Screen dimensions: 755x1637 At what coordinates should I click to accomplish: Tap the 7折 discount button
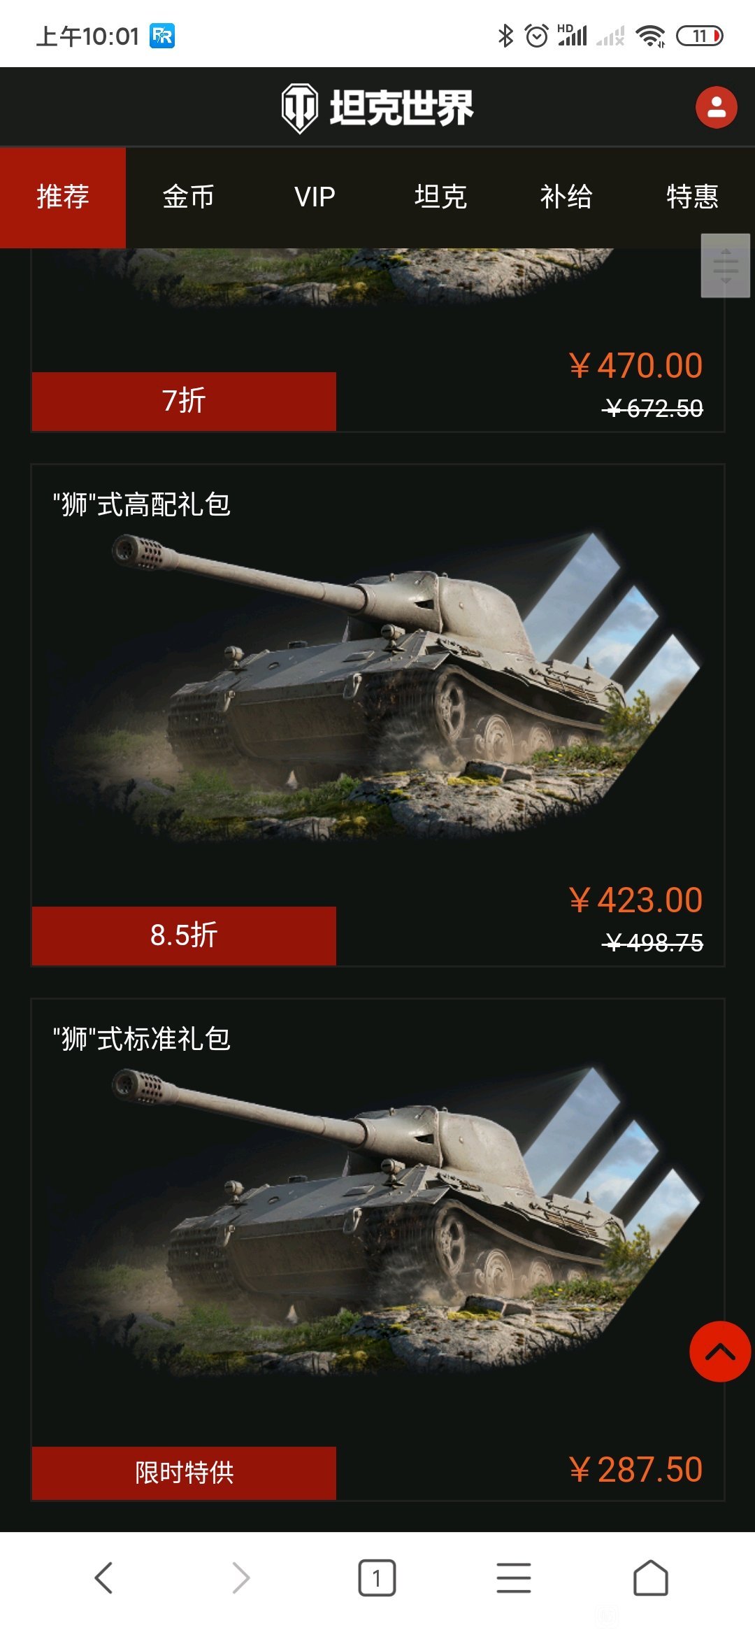184,401
